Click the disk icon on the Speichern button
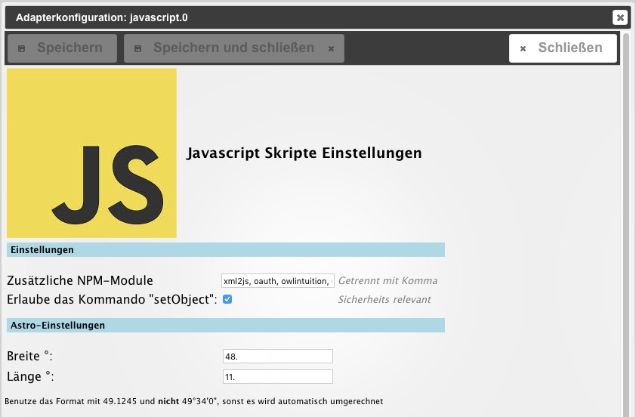 click(x=21, y=48)
